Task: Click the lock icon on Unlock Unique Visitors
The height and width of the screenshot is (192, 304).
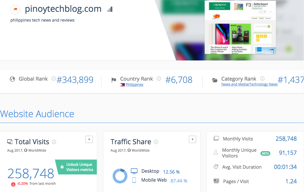Action: (62, 167)
